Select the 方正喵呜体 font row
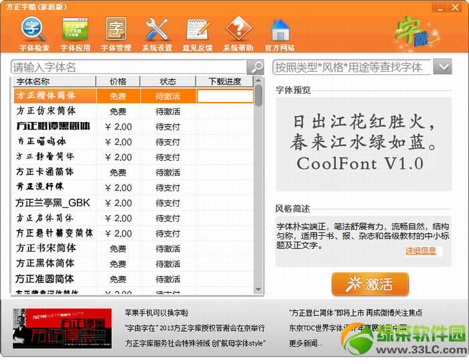Screen dimensions: 469x364 pos(134,142)
